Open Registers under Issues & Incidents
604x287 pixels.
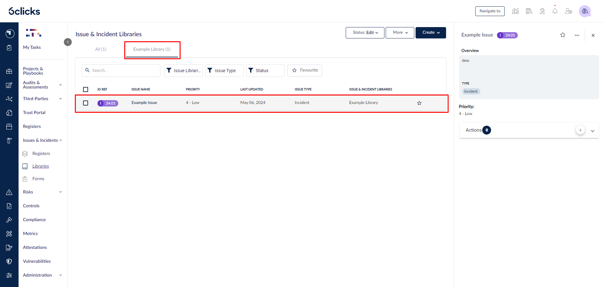tap(41, 153)
